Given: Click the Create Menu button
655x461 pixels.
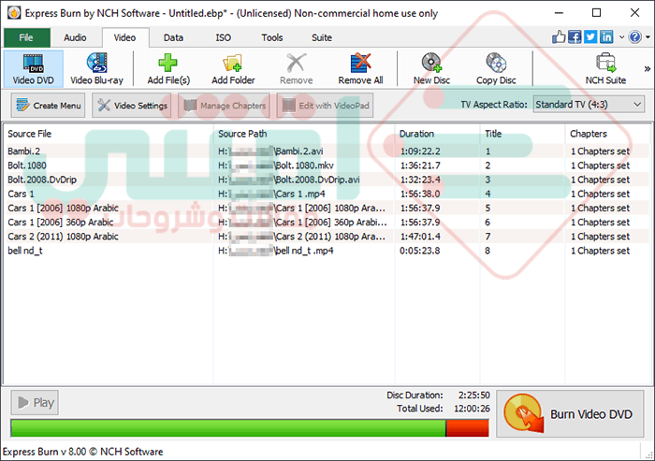Looking at the screenshot, I should click(48, 106).
